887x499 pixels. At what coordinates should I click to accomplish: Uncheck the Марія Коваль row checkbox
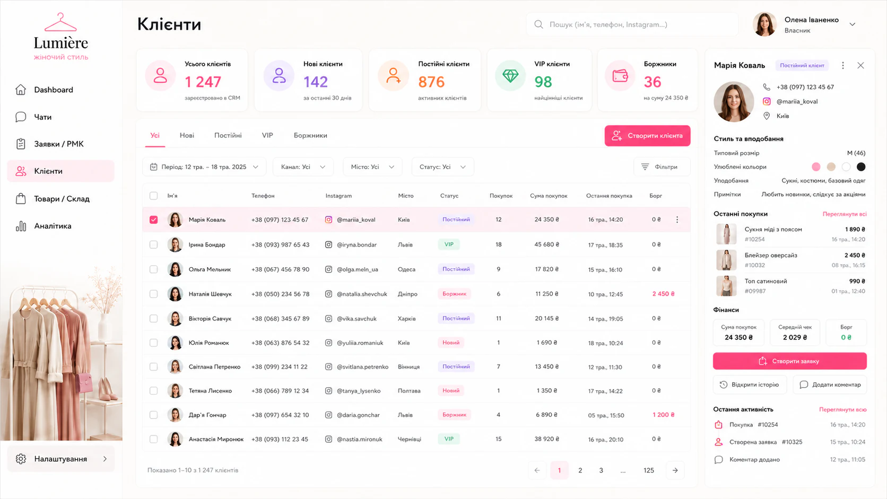153,220
